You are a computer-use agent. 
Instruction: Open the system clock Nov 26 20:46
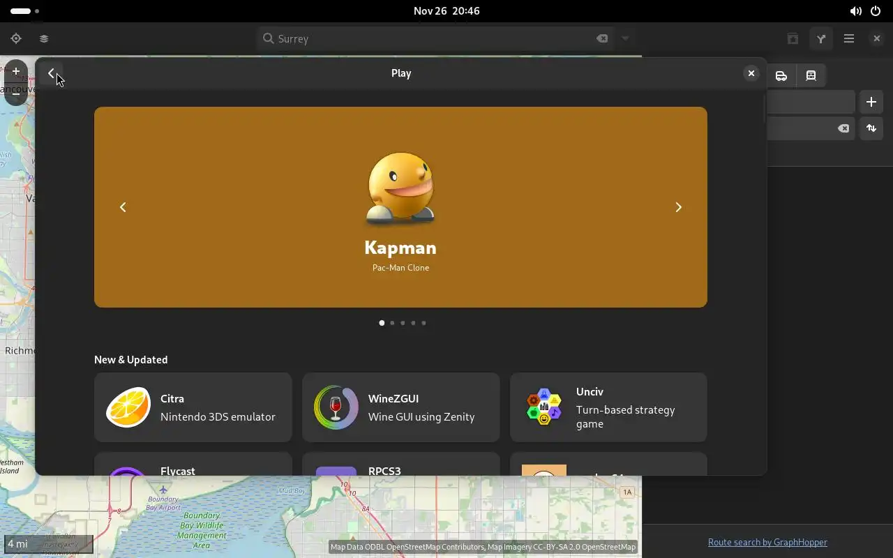click(446, 11)
